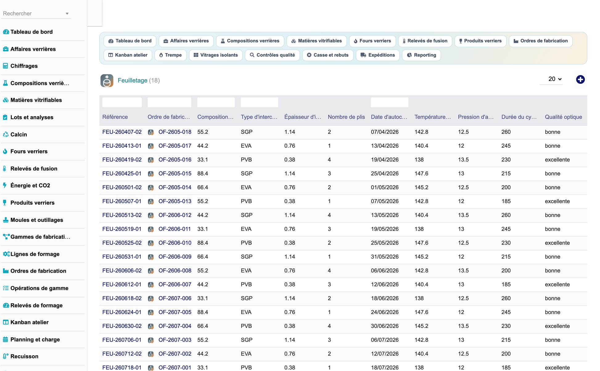The width and height of the screenshot is (600, 371).
Task: Click the order icon next to OF-2606-012
Action: (151, 215)
